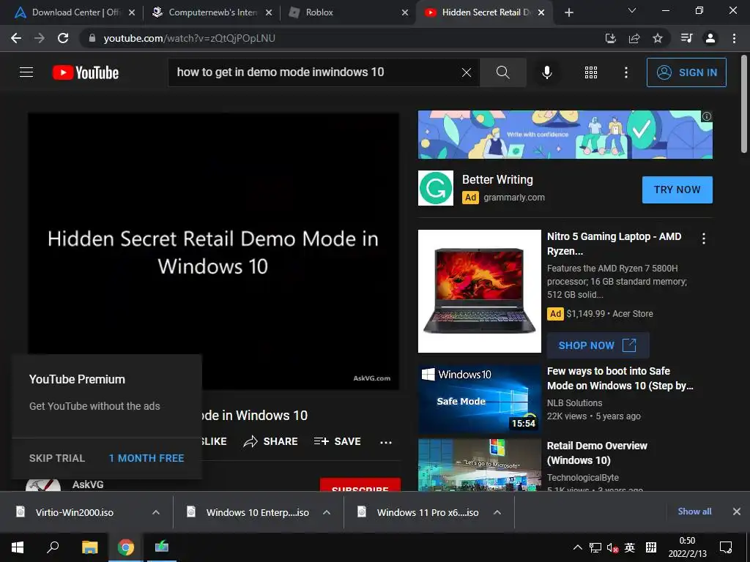
Task: Expand Virtio-Win2000.iso download options
Action: click(156, 512)
